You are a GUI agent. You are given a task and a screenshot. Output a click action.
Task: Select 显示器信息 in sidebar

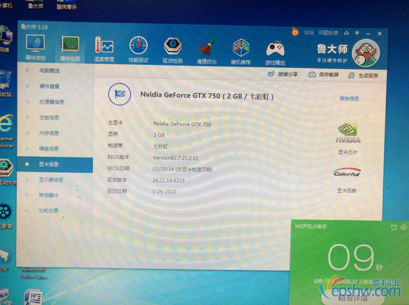pyautogui.click(x=51, y=180)
